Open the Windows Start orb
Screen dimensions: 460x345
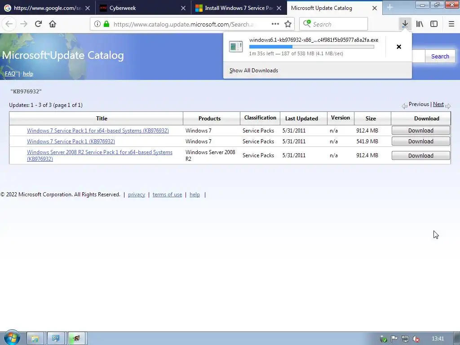(12, 338)
